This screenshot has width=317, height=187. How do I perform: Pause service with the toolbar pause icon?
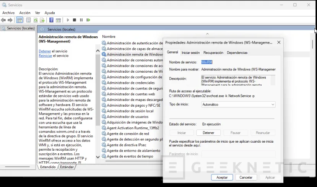tap(81, 20)
